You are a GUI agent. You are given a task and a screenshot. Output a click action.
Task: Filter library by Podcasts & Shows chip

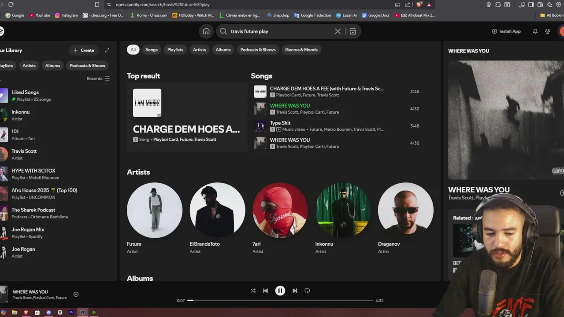87,66
